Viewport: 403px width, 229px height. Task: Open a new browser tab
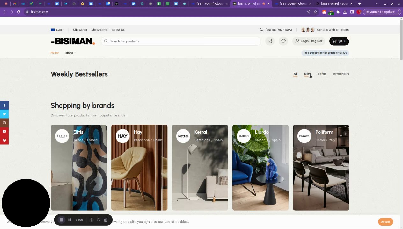[360, 4]
